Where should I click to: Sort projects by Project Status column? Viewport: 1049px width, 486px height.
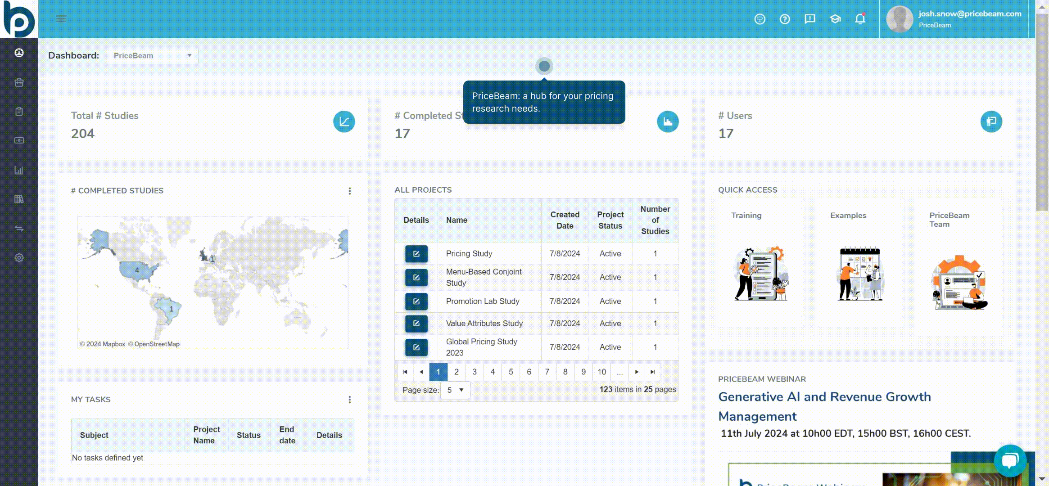pos(610,220)
